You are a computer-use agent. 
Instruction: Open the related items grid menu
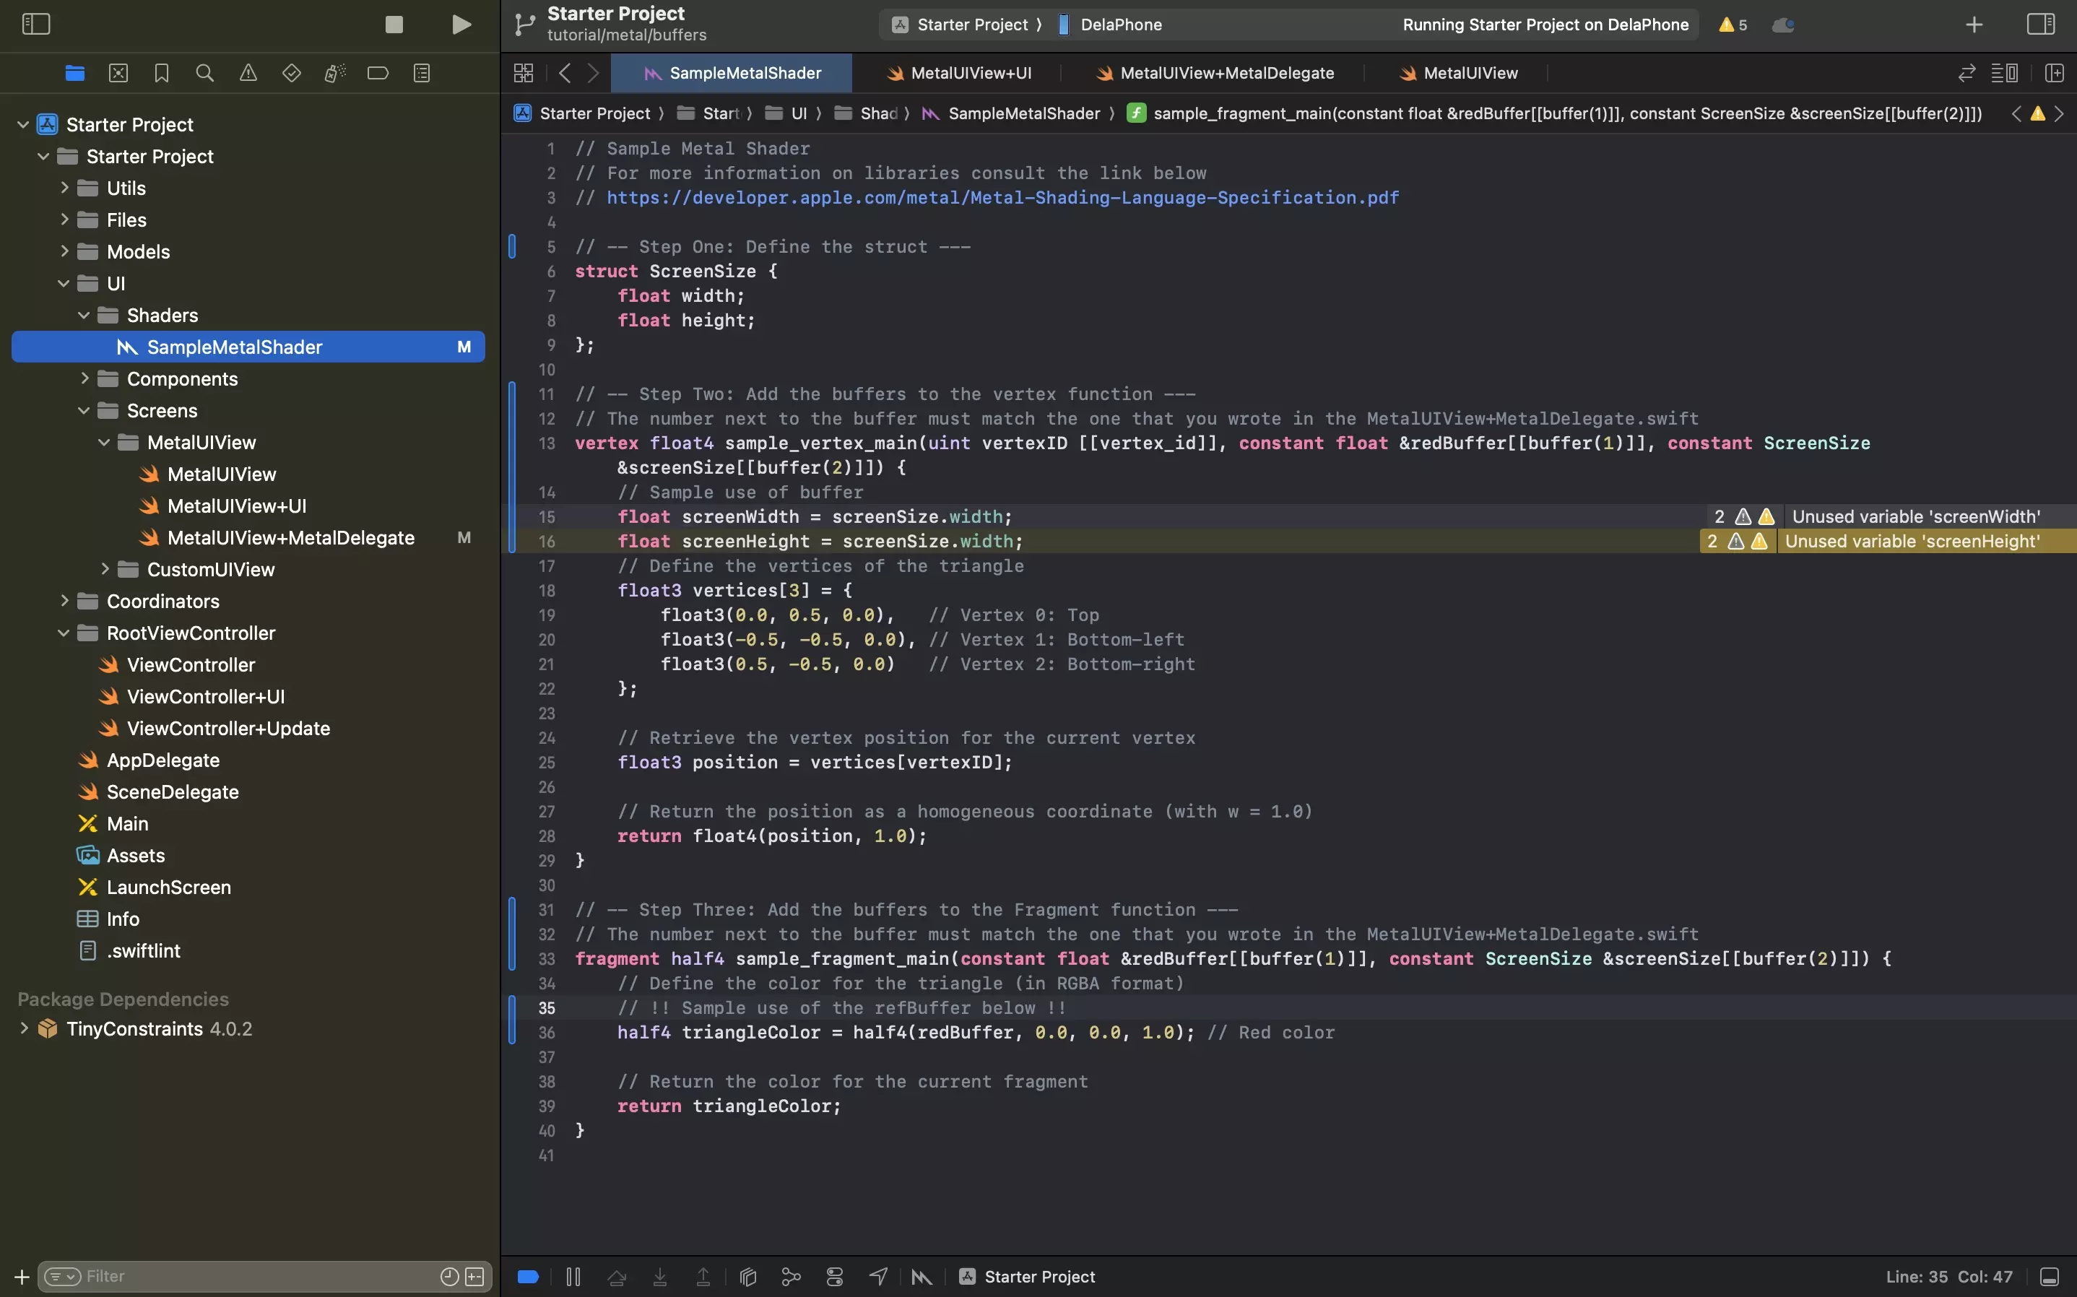[523, 73]
